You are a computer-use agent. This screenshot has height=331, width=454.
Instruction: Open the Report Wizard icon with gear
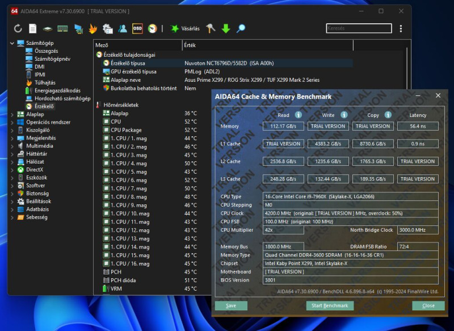click(x=108, y=28)
